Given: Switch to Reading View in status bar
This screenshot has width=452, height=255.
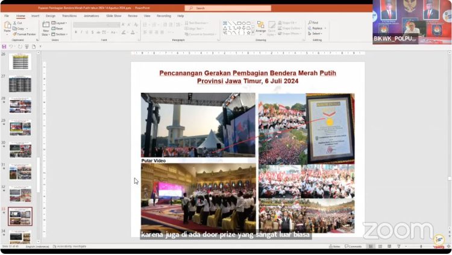Looking at the screenshot, I should click(389, 247).
